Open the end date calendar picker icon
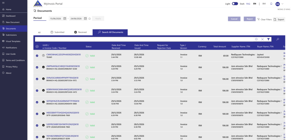The height and width of the screenshot is (140, 291). click(x=85, y=18)
